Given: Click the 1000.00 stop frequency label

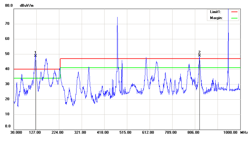Looking at the screenshot, I should [x=230, y=132].
